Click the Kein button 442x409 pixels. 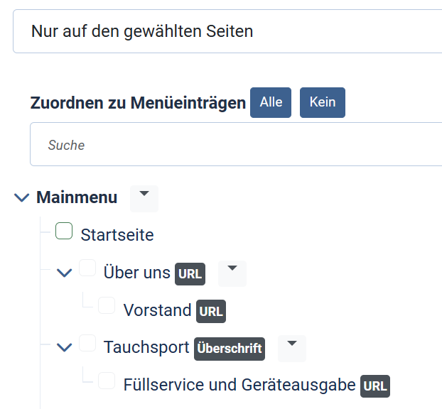(x=323, y=102)
